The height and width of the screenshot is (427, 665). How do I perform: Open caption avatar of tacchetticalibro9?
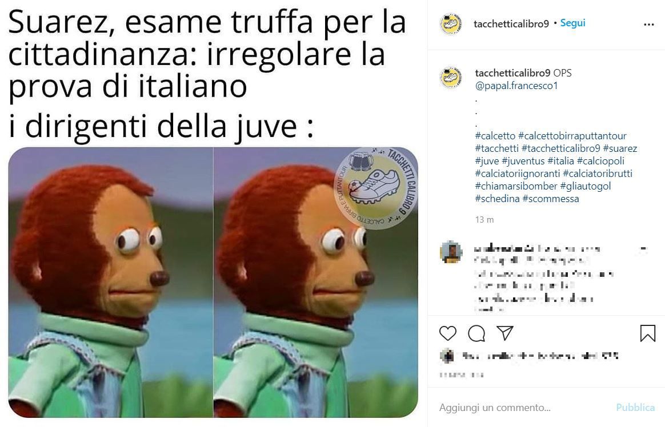(x=451, y=78)
